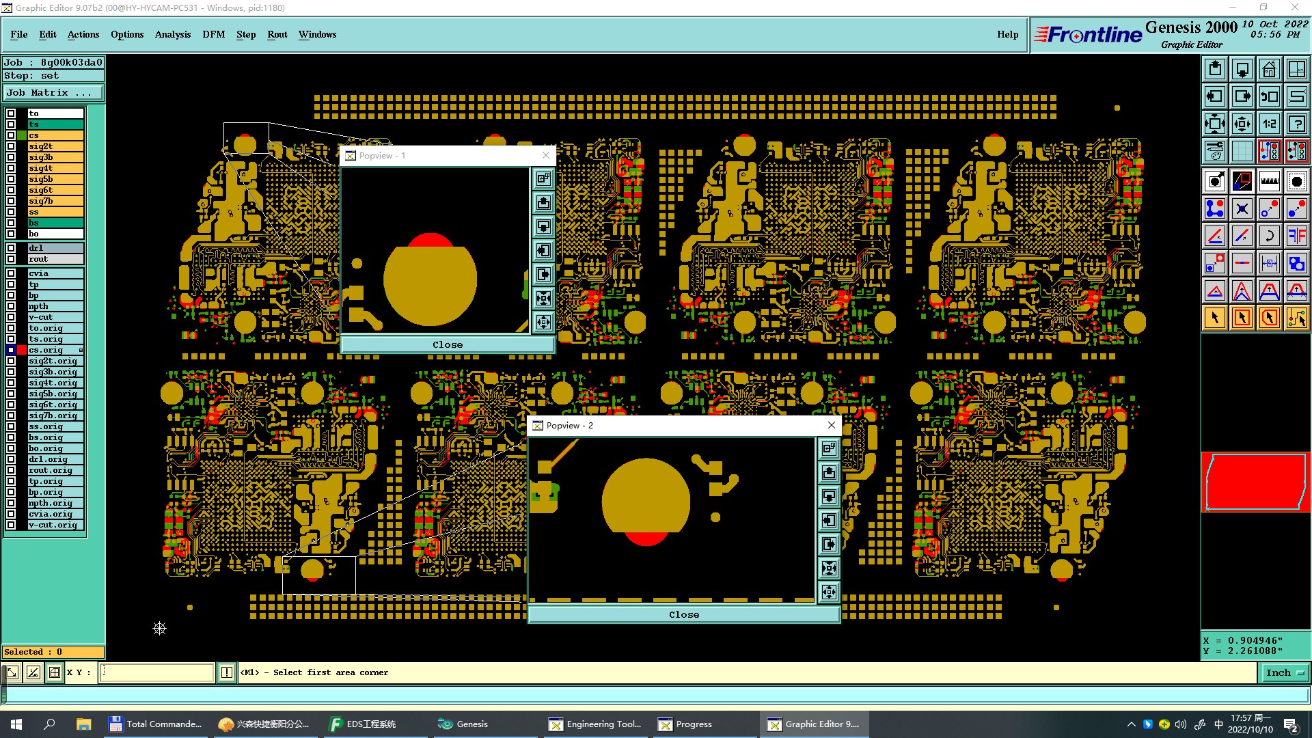The width and height of the screenshot is (1312, 738).
Task: Select the ruler measure tool
Action: [x=1269, y=181]
